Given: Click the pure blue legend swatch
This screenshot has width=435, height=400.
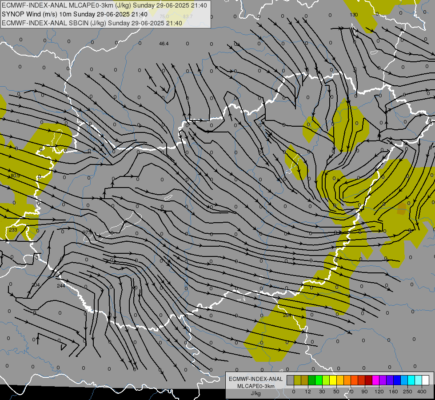Looking at the screenshot, I should coord(397,380).
